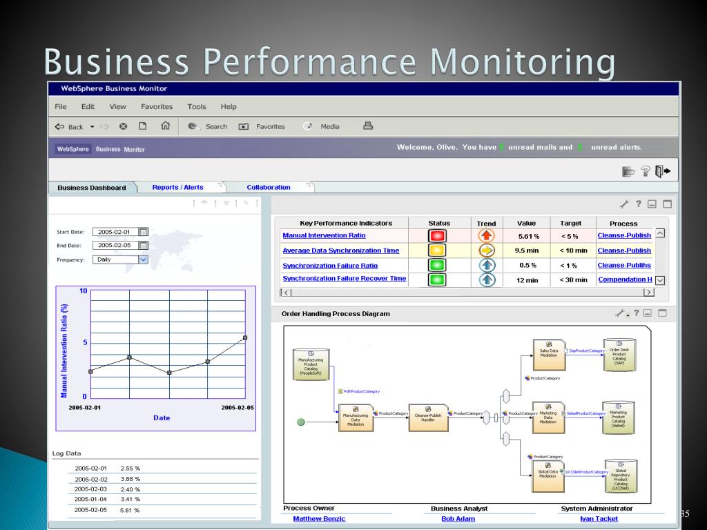The width and height of the screenshot is (707, 530).
Task: Select Cleanse-Publish Handler diagram node
Action: tap(428, 418)
